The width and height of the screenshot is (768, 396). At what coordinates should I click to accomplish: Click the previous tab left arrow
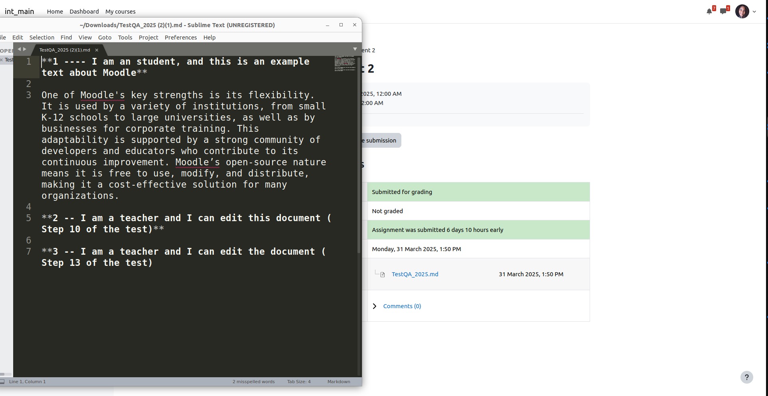(x=19, y=49)
